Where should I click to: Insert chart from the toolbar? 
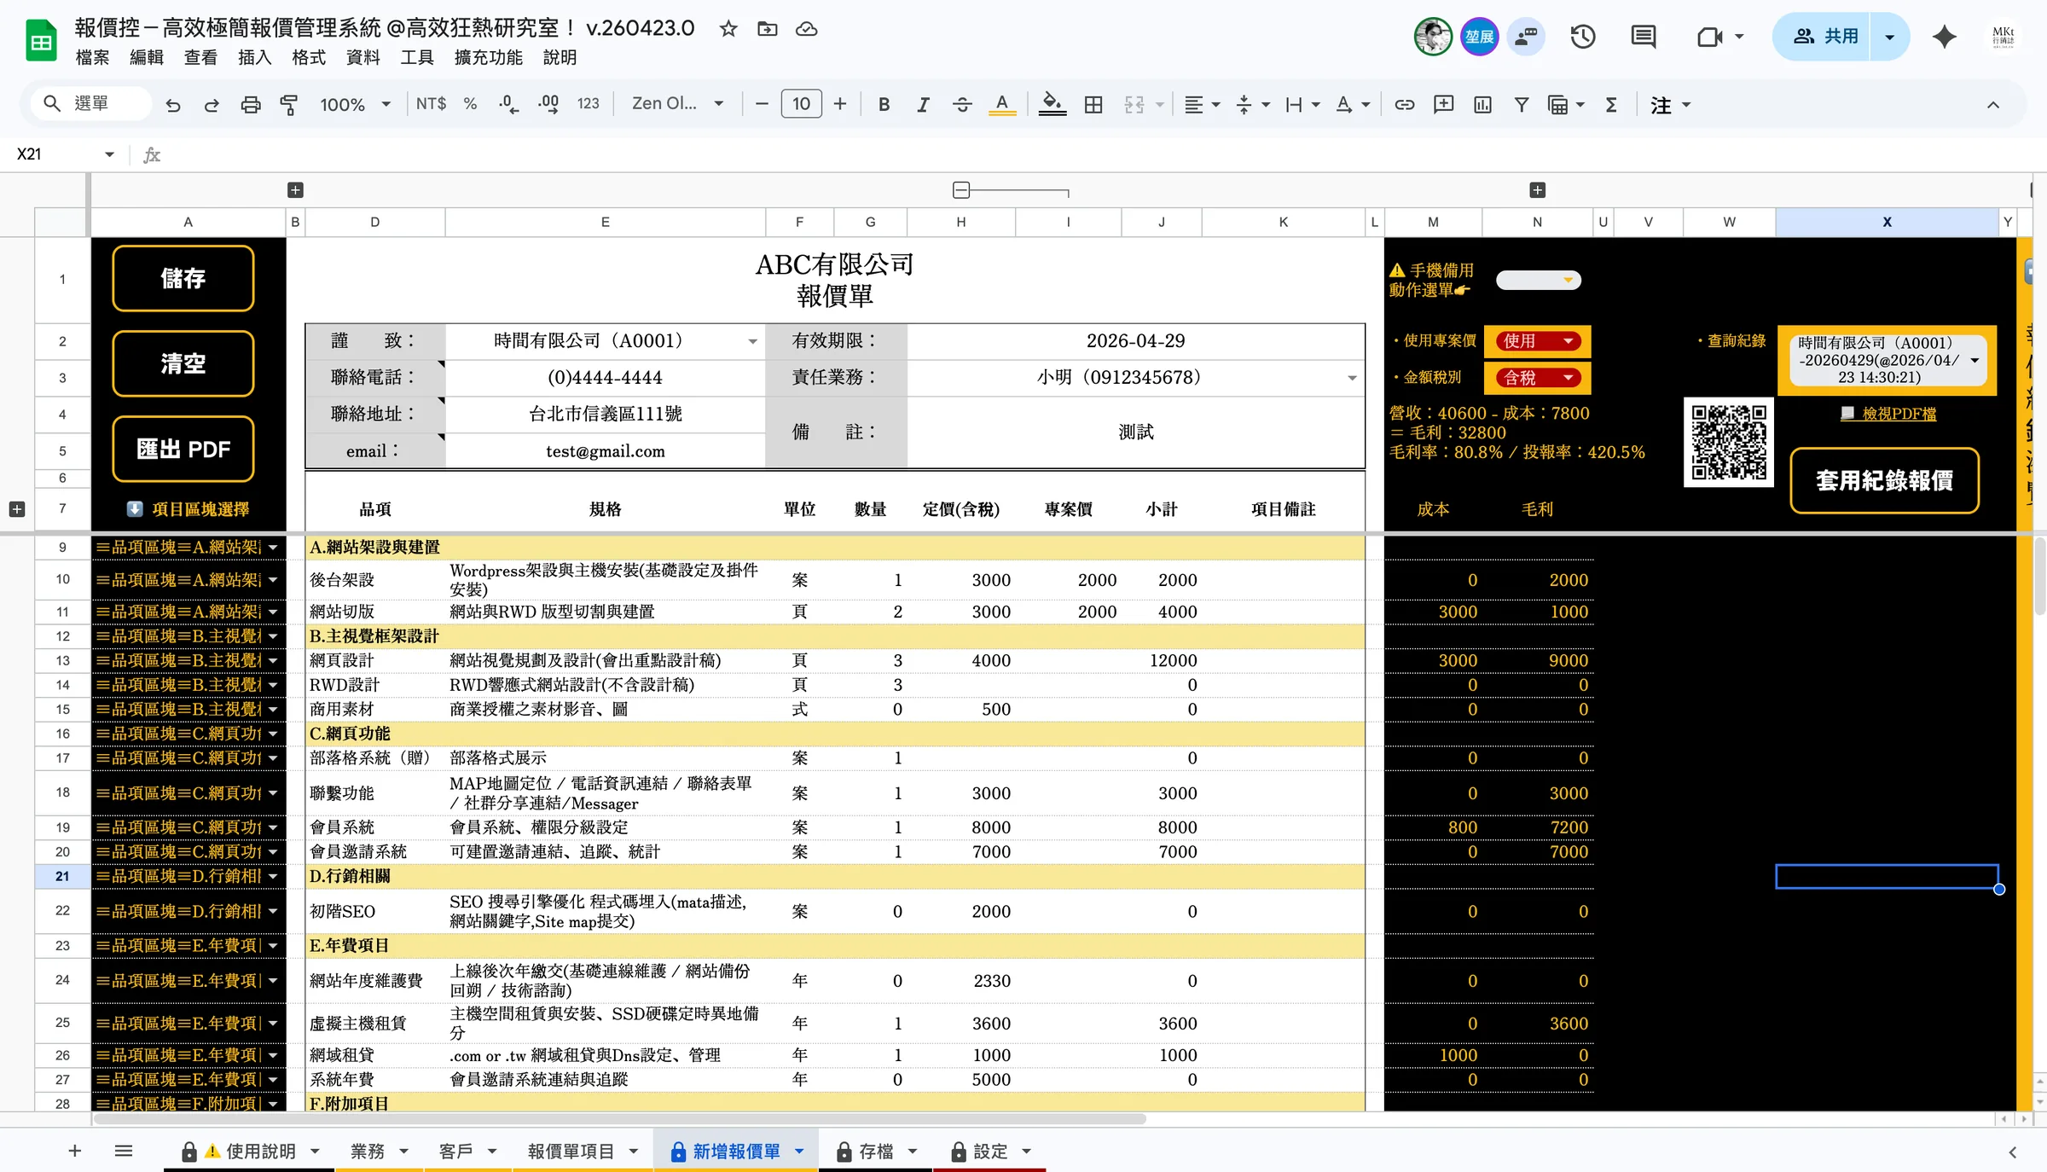point(1482,104)
